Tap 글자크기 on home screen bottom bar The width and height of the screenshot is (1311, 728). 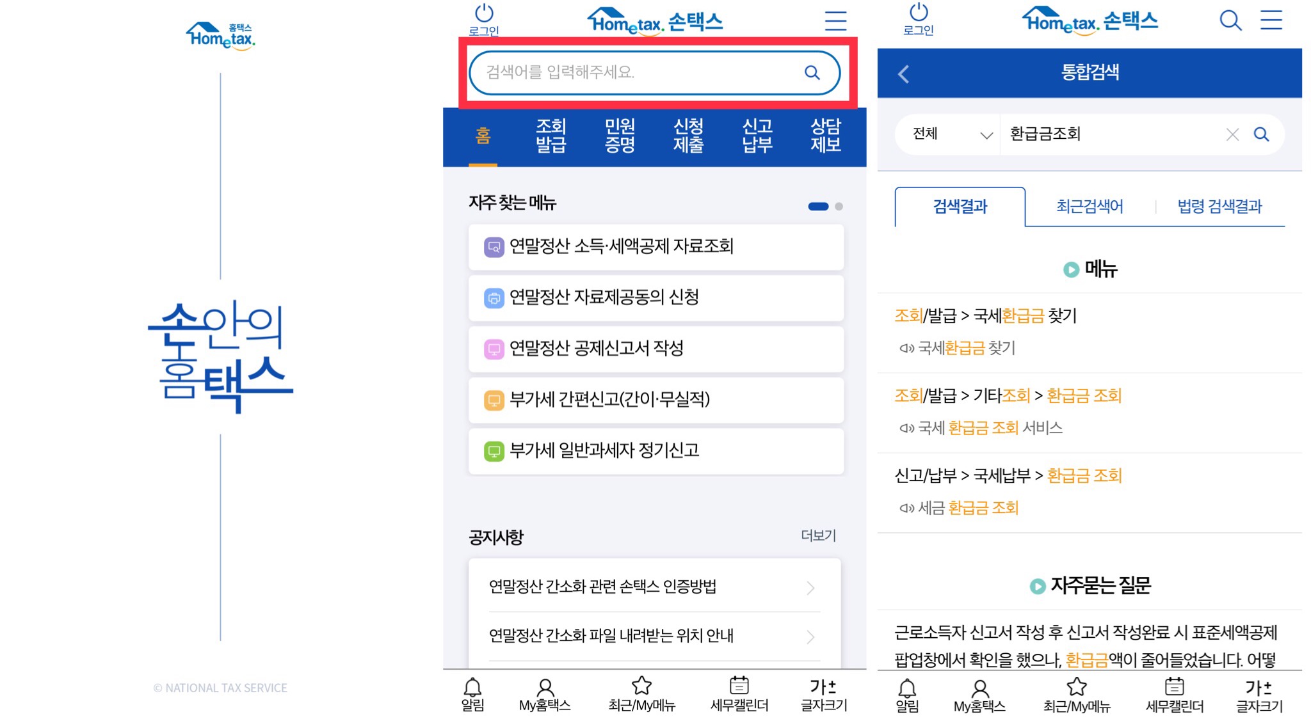(824, 695)
